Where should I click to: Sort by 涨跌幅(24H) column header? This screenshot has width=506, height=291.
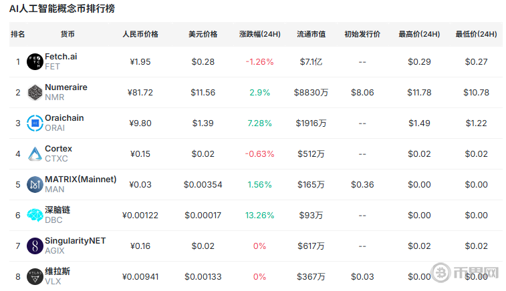pos(259,34)
